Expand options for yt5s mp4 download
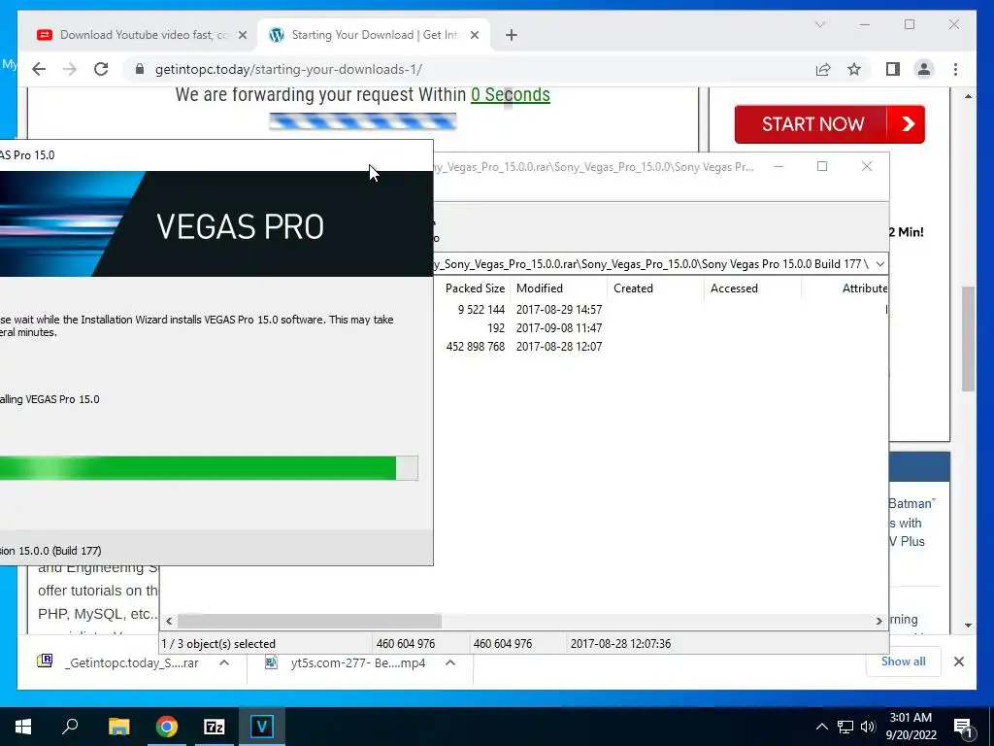 coord(450,662)
